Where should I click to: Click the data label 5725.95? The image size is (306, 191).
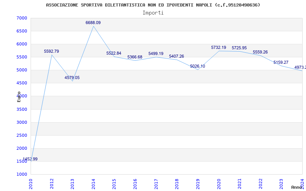coord(239,48)
